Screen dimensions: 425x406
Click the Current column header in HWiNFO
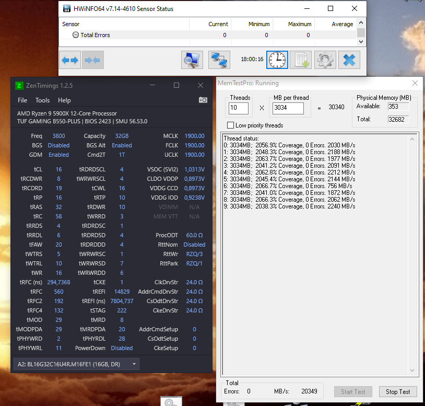point(210,24)
